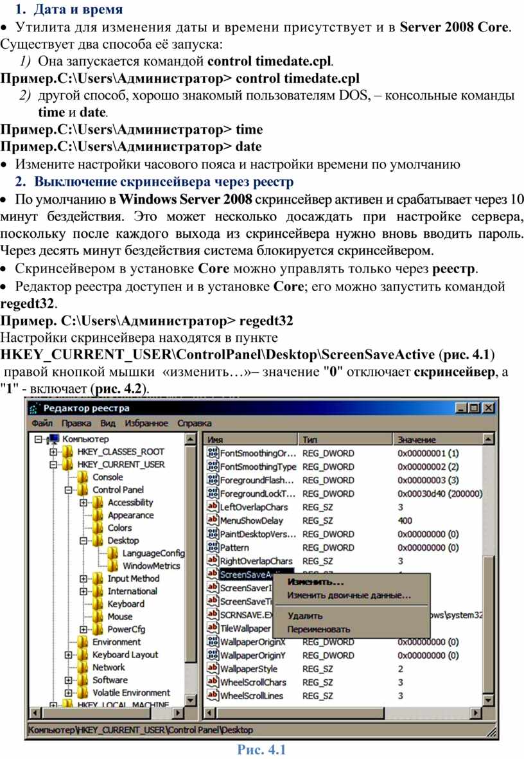The height and width of the screenshot is (759, 524).
Task: Collapse the HKEY_CURRENT_USER node
Action: pyautogui.click(x=53, y=465)
